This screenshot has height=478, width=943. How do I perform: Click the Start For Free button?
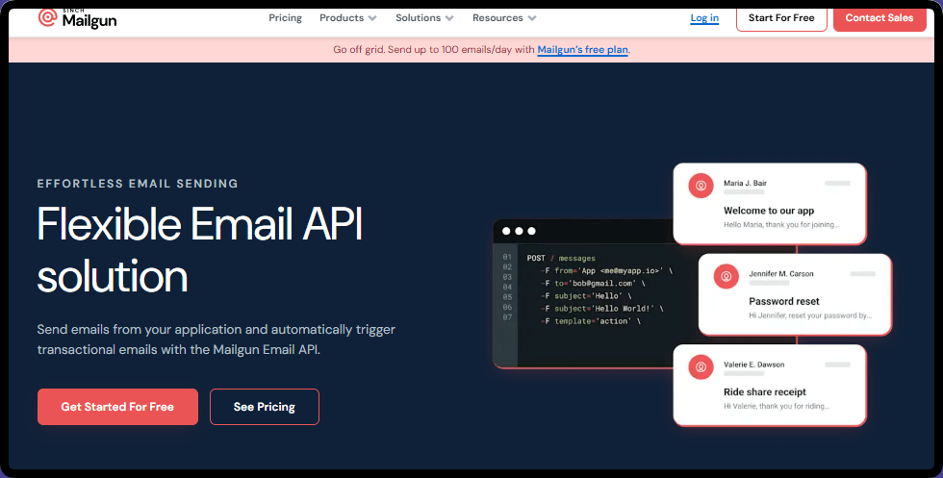click(781, 18)
